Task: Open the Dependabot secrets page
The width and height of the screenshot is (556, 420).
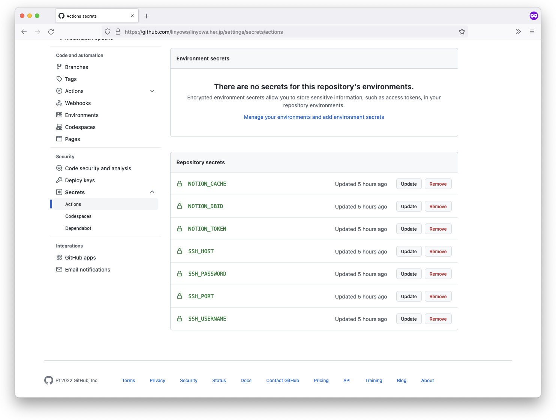Action: click(x=78, y=228)
